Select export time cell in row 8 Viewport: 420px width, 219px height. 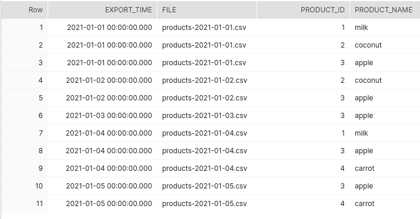(x=102, y=151)
